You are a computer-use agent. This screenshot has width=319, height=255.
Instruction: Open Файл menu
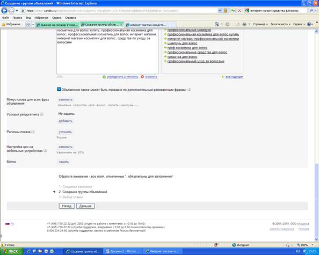click(x=6, y=18)
